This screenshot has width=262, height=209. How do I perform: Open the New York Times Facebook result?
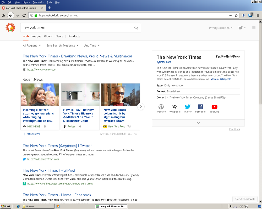[57, 195]
